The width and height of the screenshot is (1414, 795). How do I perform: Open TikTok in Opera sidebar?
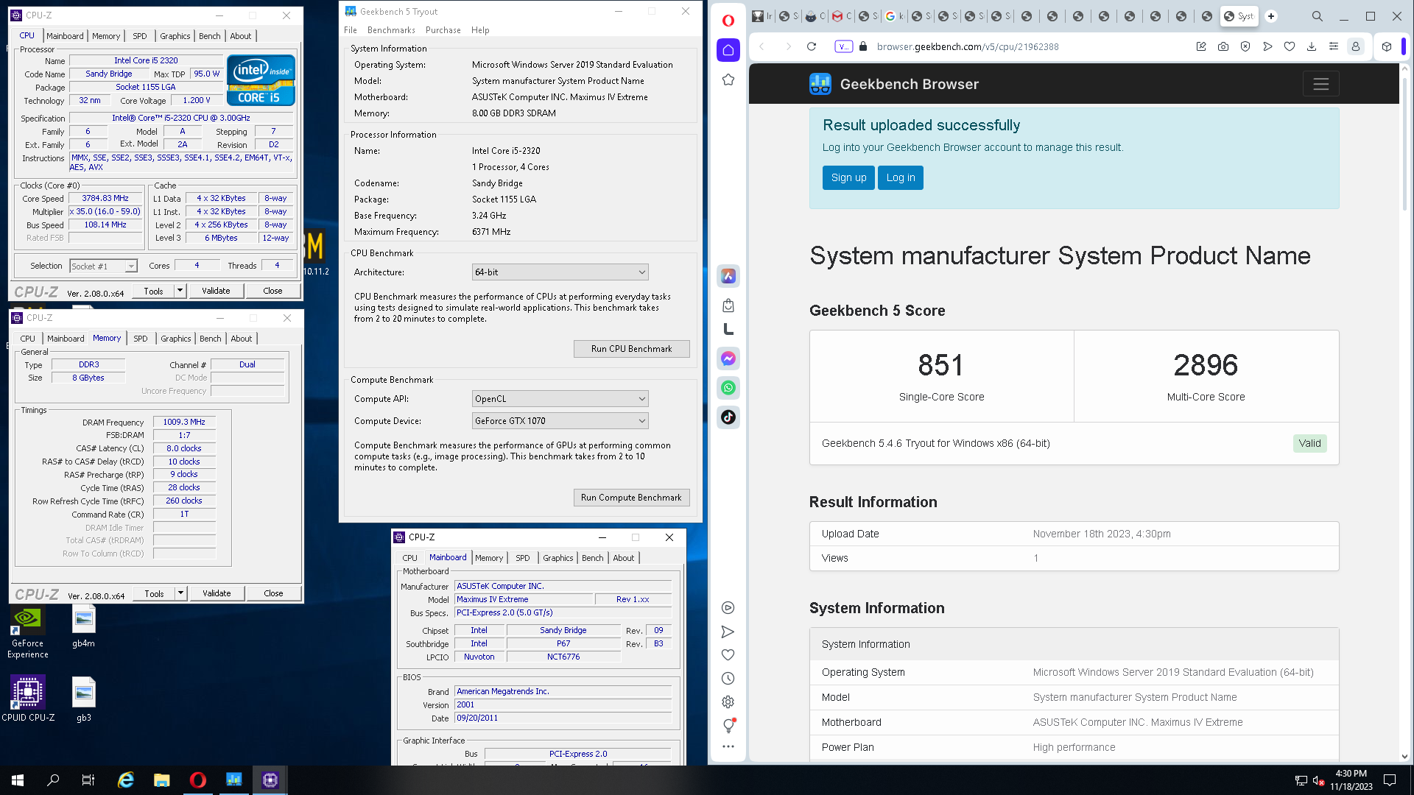point(728,417)
